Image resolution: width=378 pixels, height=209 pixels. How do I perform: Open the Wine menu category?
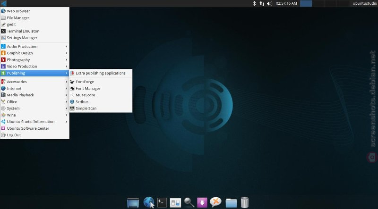point(34,115)
